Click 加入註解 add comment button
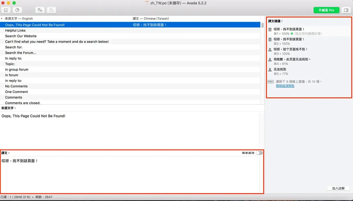 pyautogui.click(x=339, y=188)
